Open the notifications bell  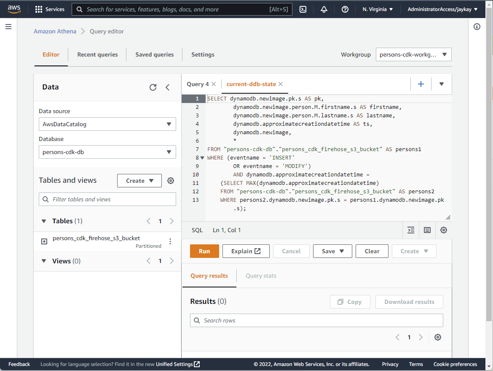[x=324, y=9]
